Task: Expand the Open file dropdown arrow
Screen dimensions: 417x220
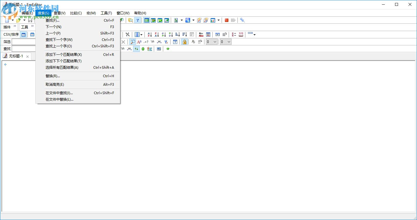Action: (x=24, y=20)
